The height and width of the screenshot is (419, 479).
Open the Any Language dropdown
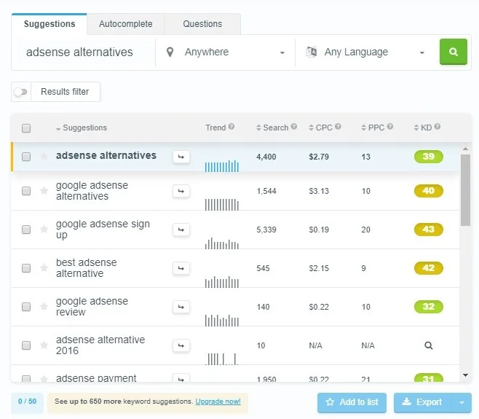(x=365, y=52)
